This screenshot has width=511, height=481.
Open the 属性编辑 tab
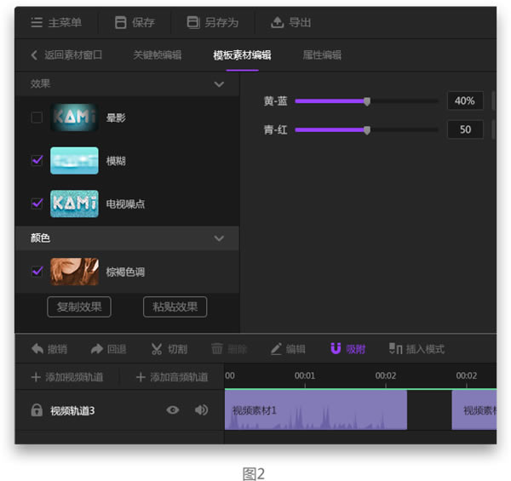(322, 55)
